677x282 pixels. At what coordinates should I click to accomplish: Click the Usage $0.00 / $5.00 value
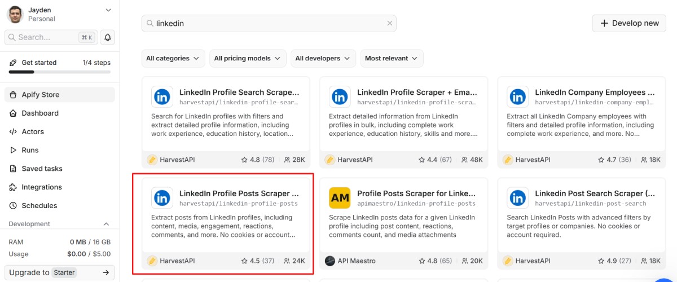click(89, 254)
